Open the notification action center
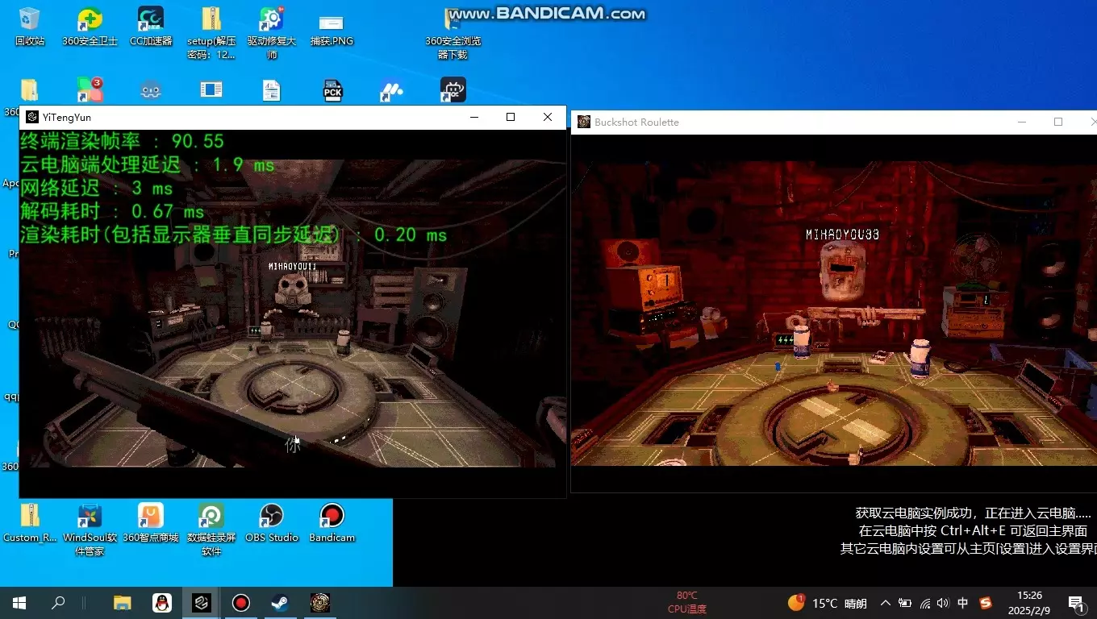 tap(1075, 603)
